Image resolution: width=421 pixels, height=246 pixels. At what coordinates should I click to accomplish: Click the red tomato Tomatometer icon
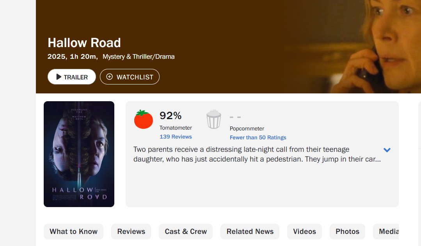click(144, 119)
